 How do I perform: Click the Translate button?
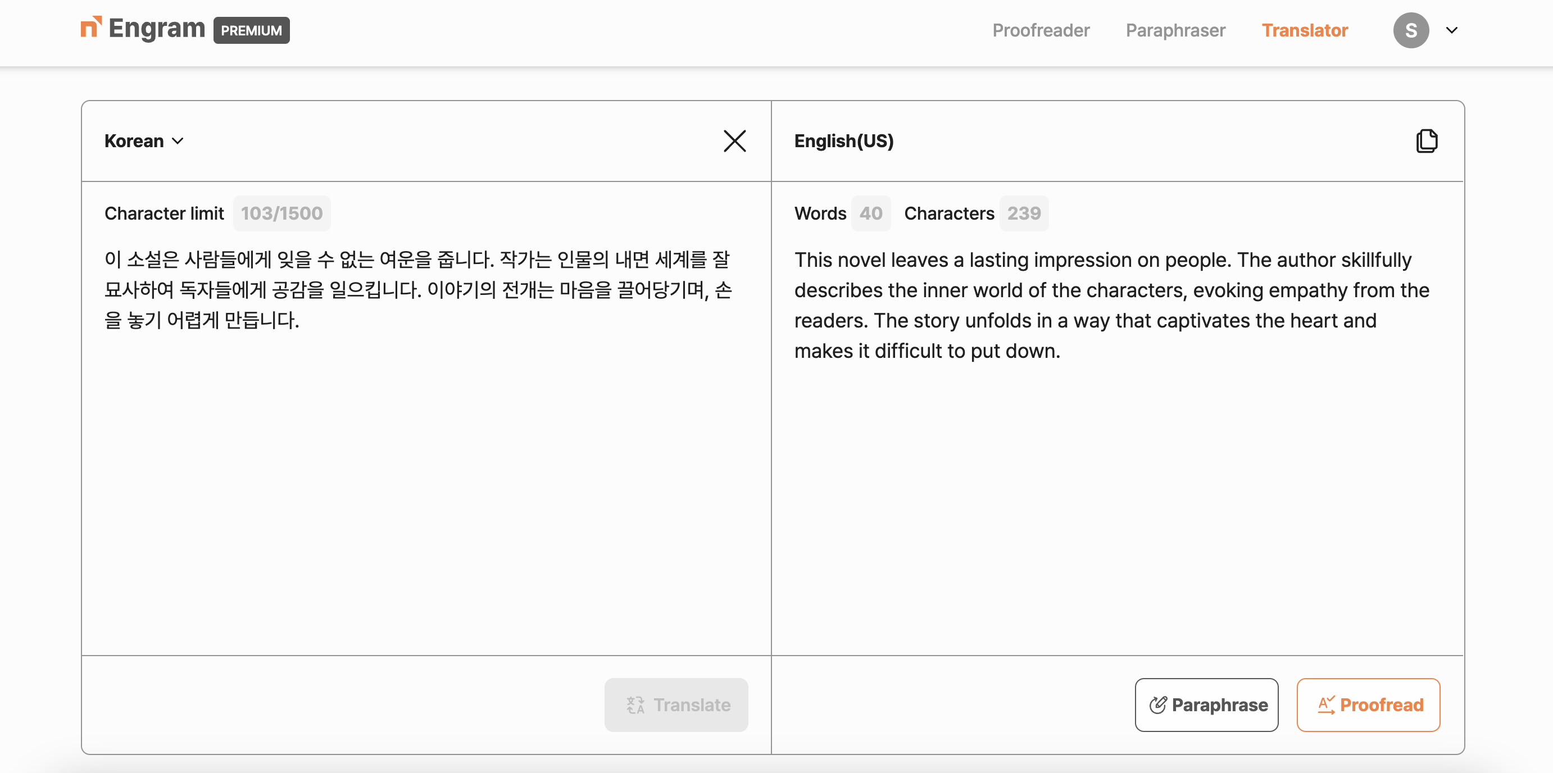(676, 705)
